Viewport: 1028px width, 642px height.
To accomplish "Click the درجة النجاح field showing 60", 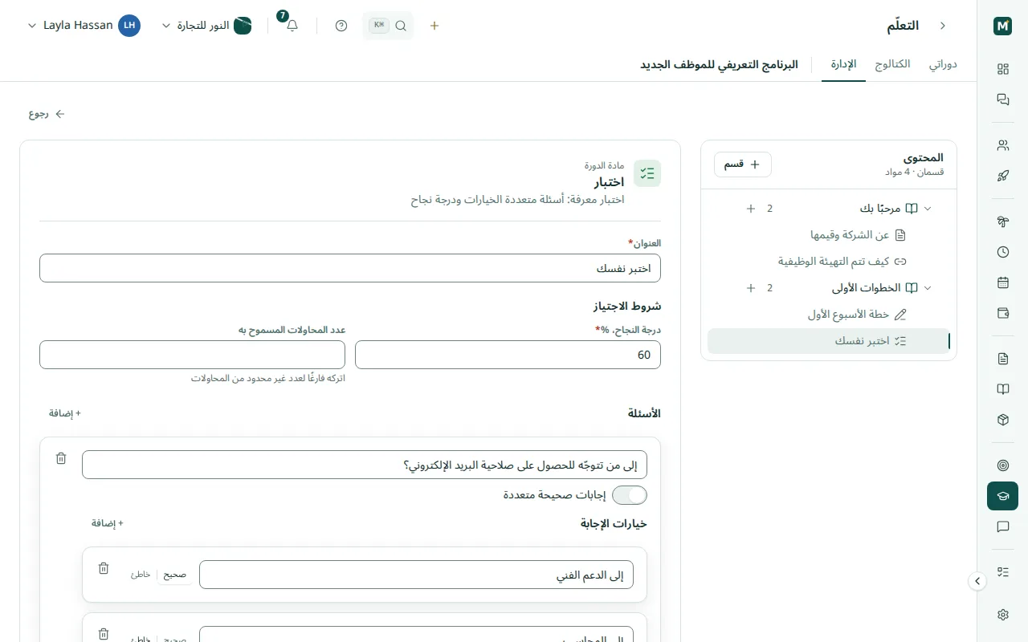I will tap(508, 355).
